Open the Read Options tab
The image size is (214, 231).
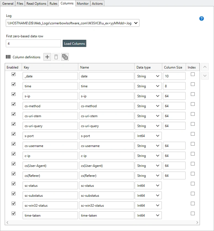click(x=36, y=4)
